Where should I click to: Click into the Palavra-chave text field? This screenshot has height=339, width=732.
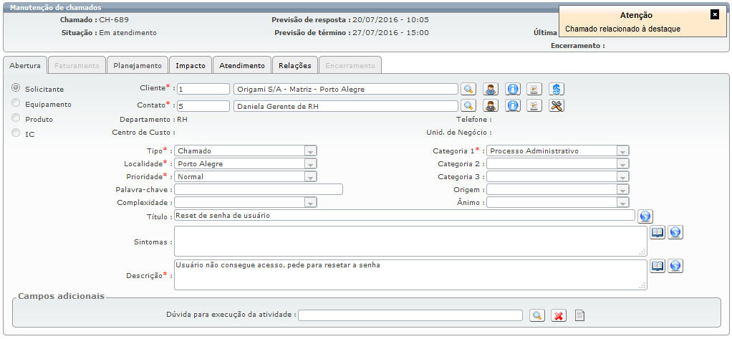[x=259, y=190]
